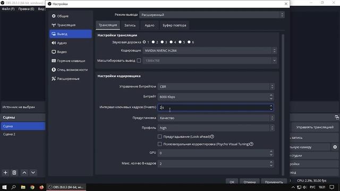Select audio track 5 radio button
340x191 pixels.
[x=180, y=42]
